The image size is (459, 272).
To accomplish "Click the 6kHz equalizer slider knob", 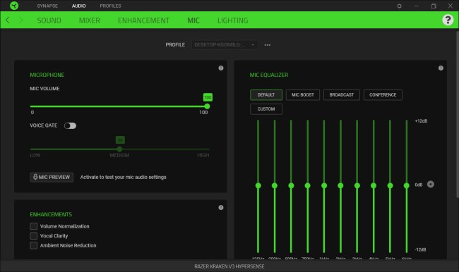I will (x=406, y=185).
